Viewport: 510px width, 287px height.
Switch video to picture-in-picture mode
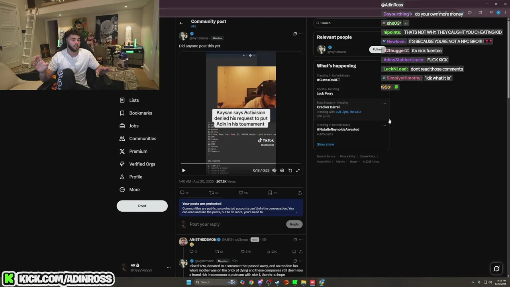pos(290,170)
